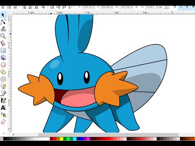Click the X coordinate spinner arrows
Image resolution: width=195 pixels, height=146 pixels.
pos(93,7)
